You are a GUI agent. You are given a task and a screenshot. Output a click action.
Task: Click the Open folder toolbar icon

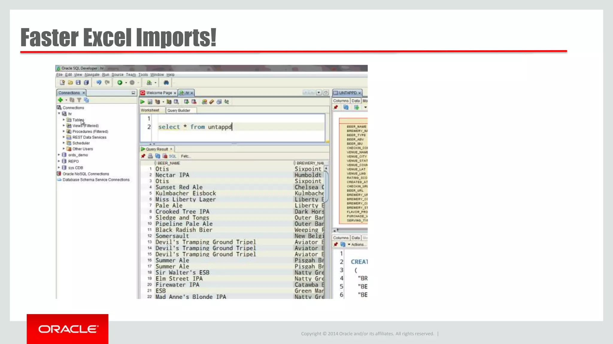70,83
